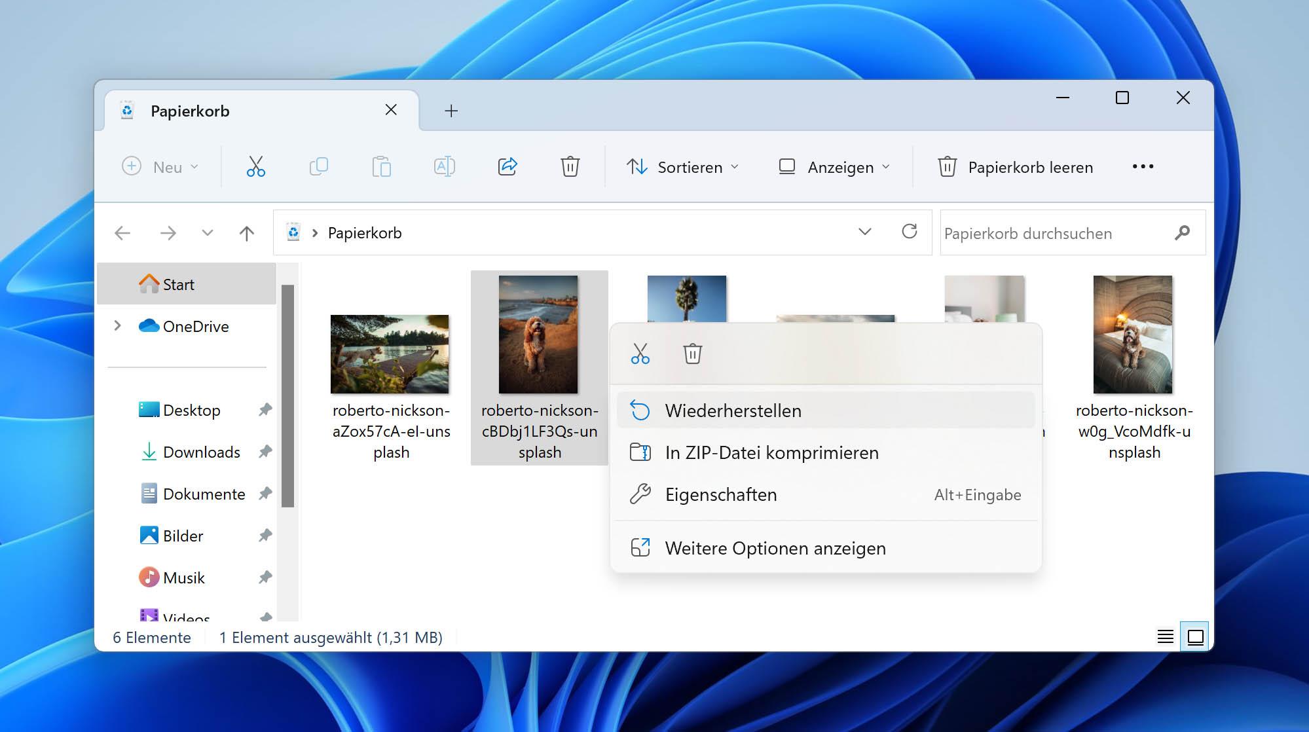
Task: Open Start in the sidebar
Action: coord(187,284)
